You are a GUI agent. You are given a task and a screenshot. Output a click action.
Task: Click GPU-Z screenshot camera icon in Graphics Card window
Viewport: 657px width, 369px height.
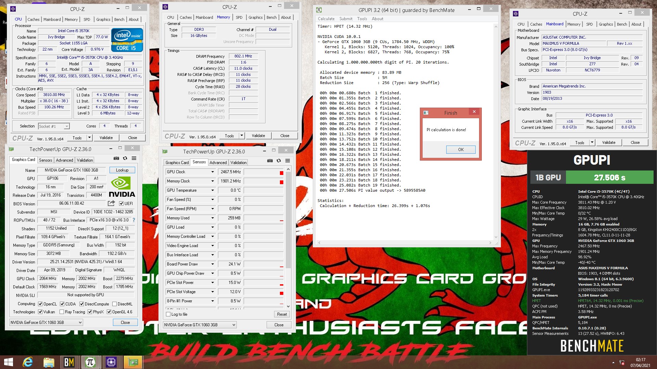[116, 158]
